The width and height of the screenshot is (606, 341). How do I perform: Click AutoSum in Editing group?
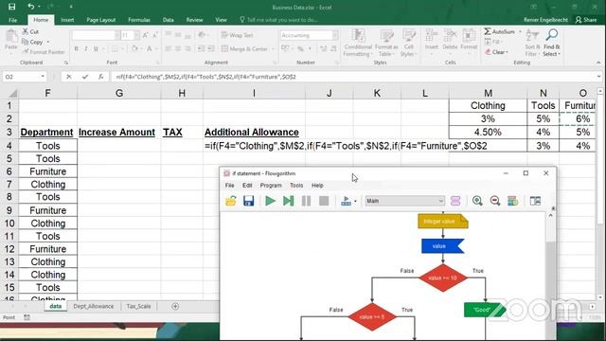(x=500, y=31)
